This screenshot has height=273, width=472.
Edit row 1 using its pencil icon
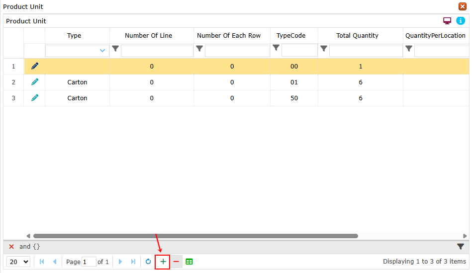click(34, 66)
